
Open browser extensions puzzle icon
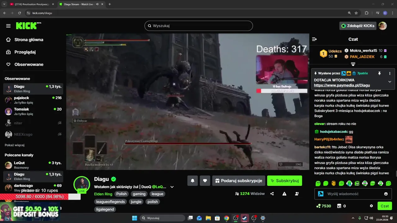[367, 13]
